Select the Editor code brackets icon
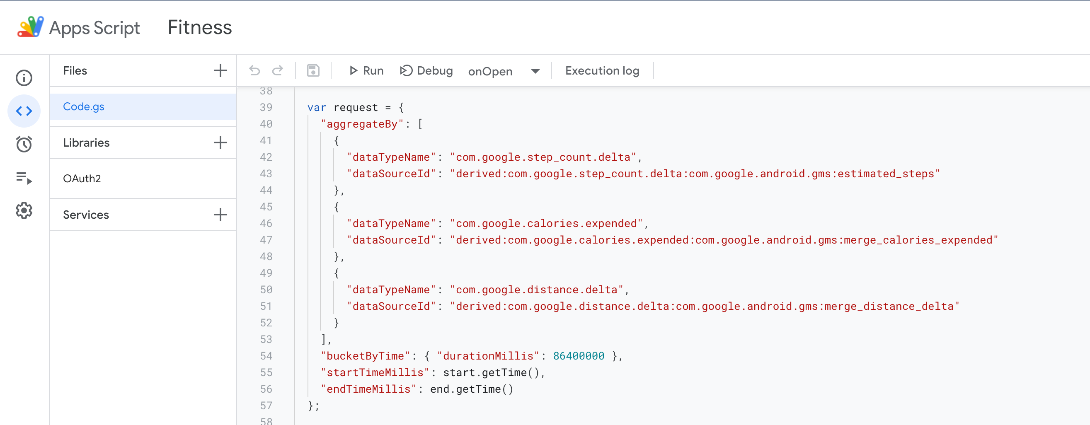Viewport: 1090px width, 425px height. tap(24, 111)
